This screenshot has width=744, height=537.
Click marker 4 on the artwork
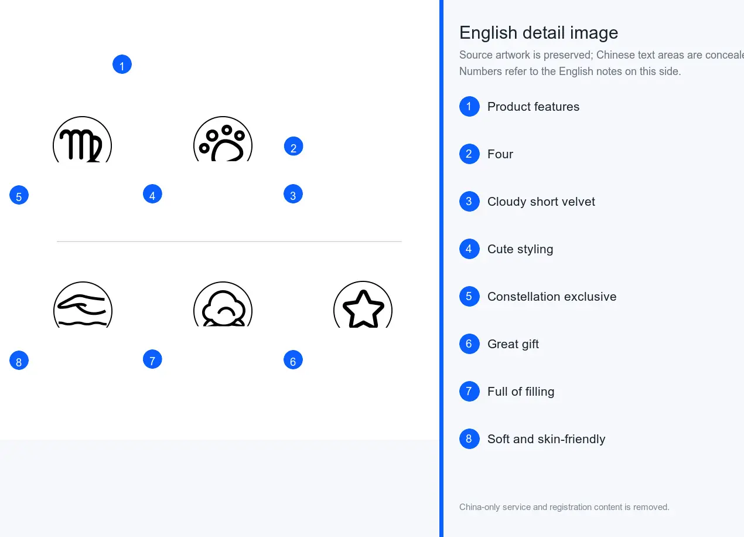152,194
